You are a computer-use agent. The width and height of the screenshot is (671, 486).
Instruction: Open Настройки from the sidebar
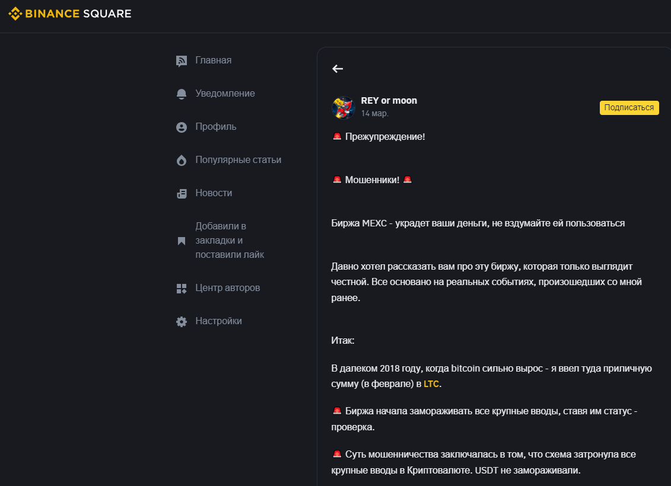coord(218,321)
